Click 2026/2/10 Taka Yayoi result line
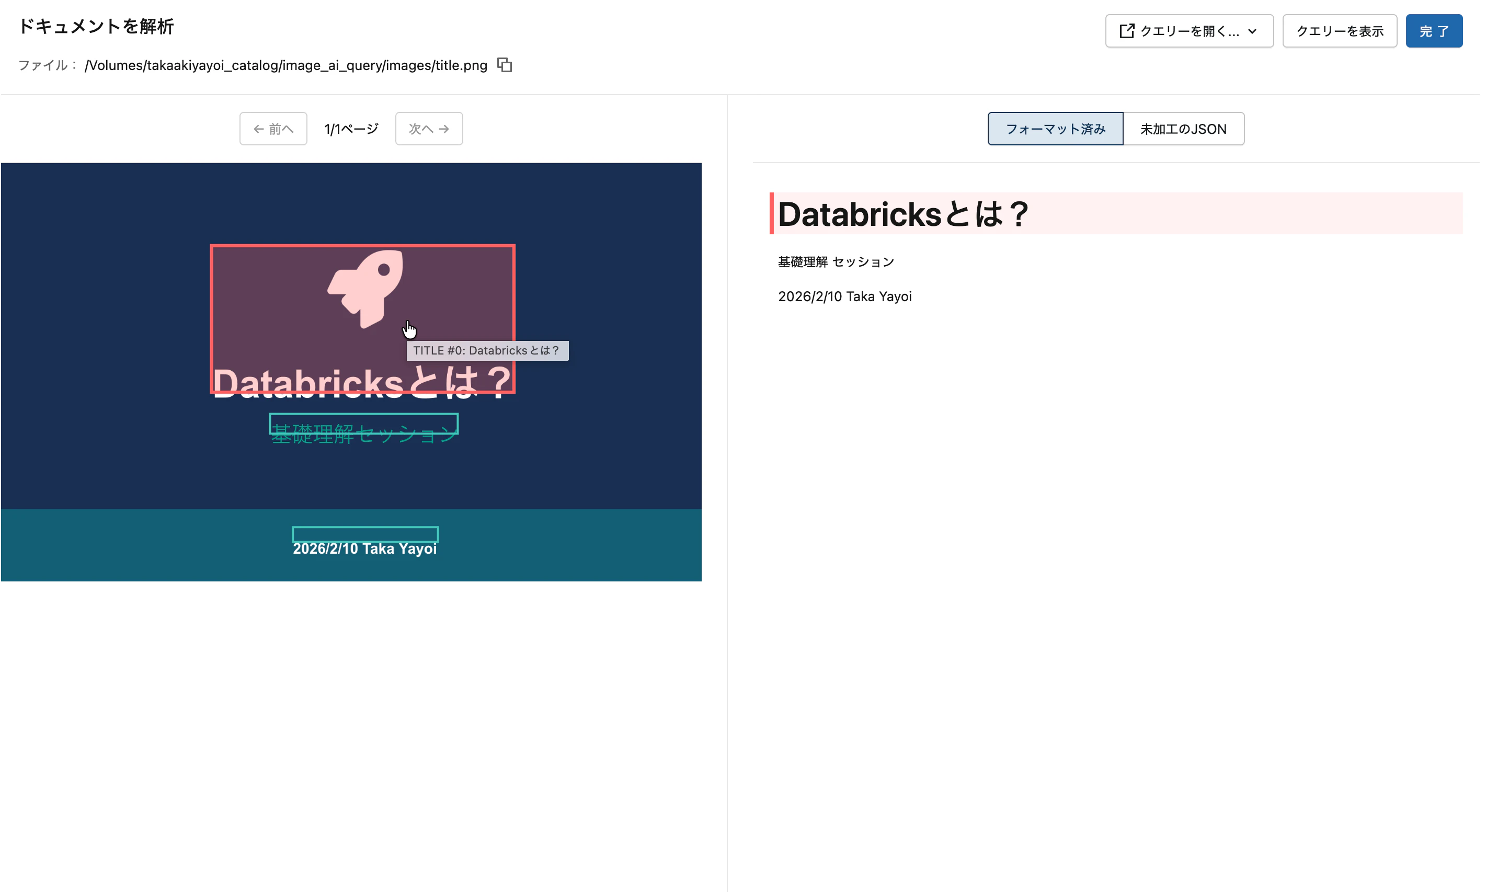1486x892 pixels. (x=844, y=296)
